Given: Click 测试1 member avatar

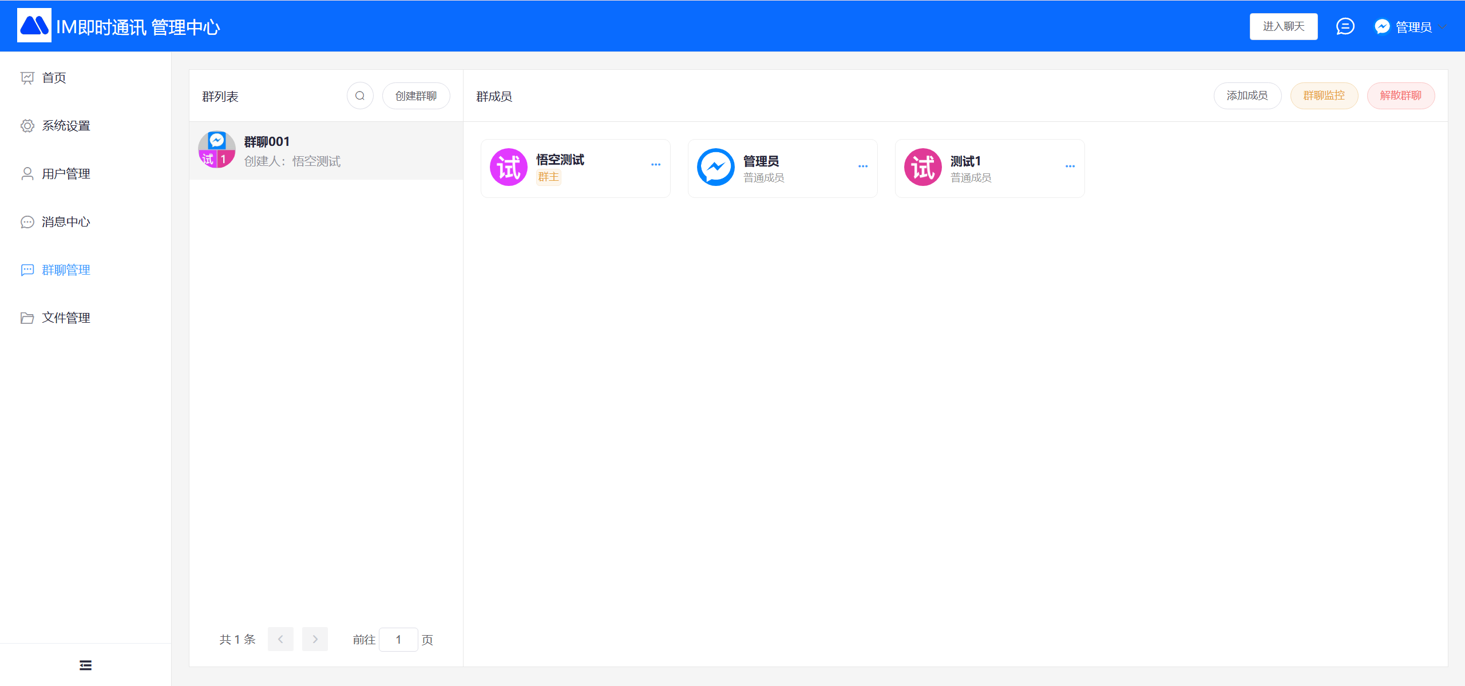Looking at the screenshot, I should coord(922,168).
